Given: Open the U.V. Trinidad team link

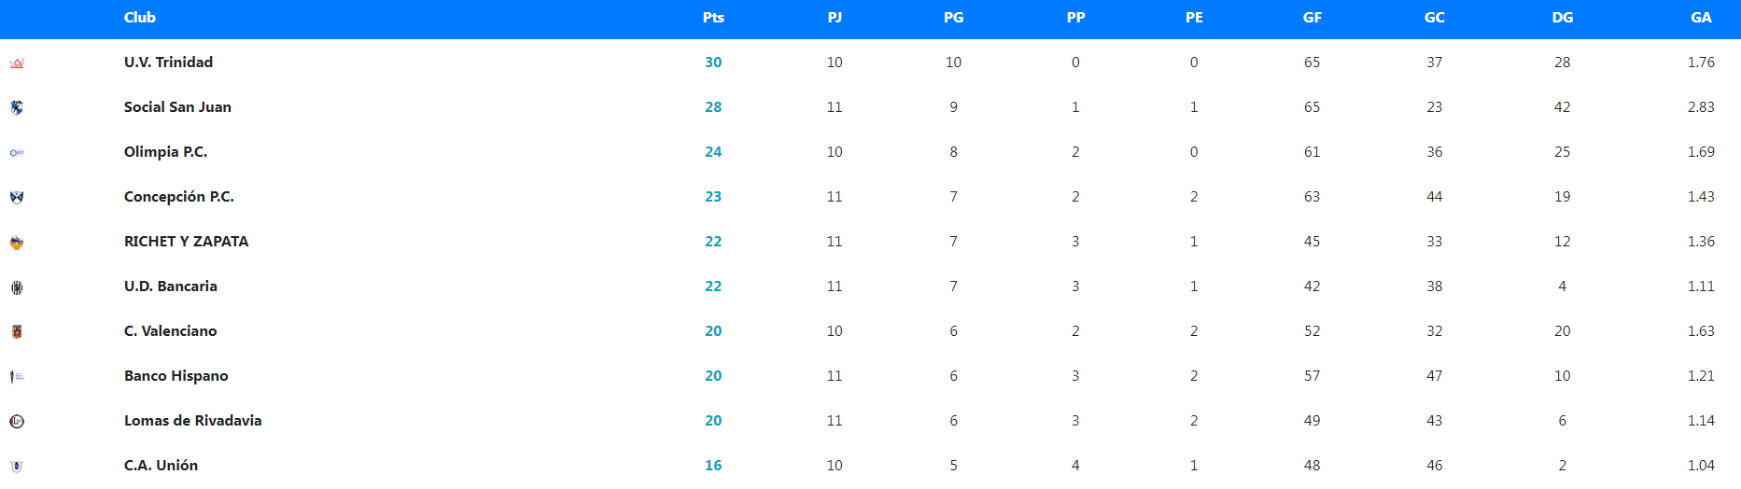Looking at the screenshot, I should [168, 63].
